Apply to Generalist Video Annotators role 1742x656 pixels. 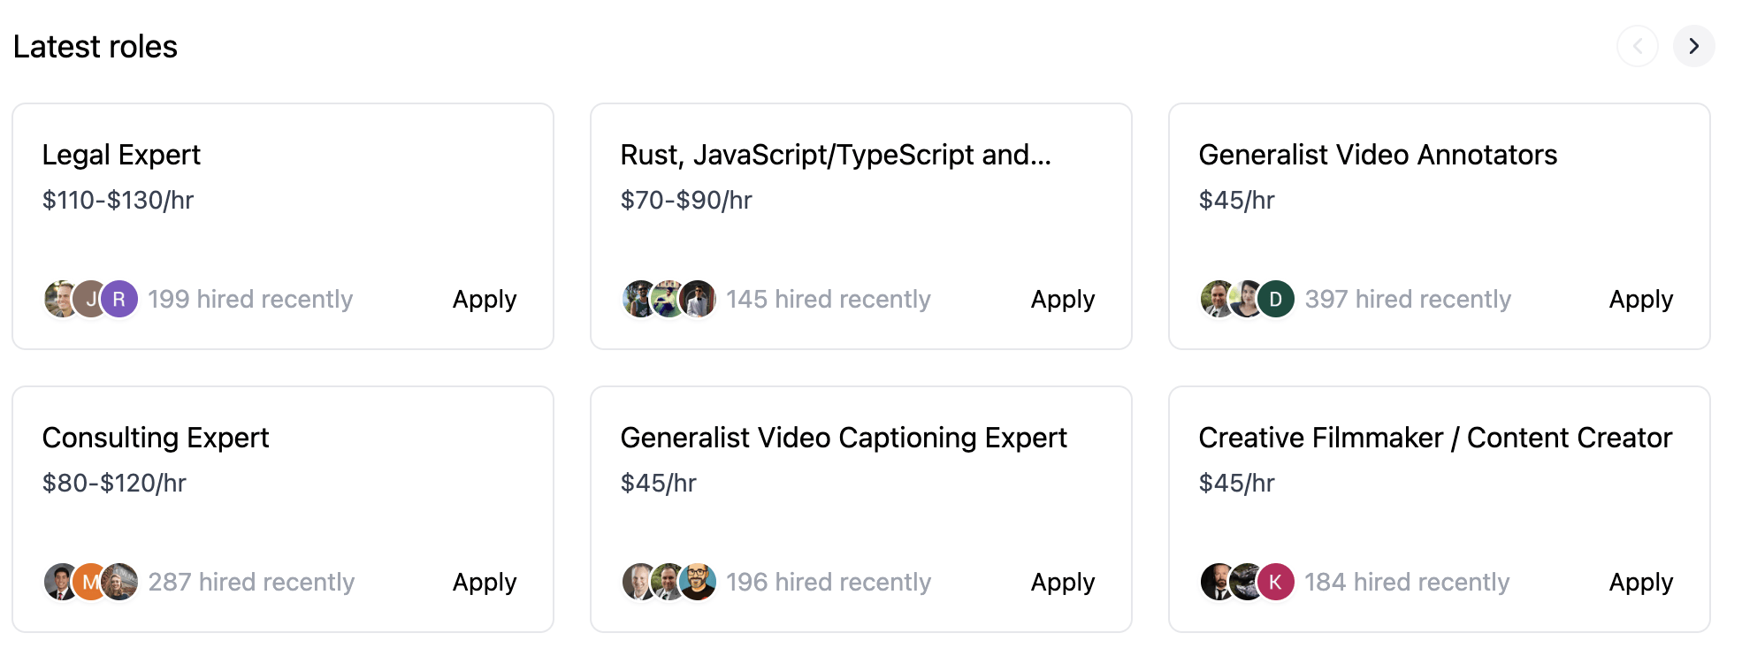1640,299
